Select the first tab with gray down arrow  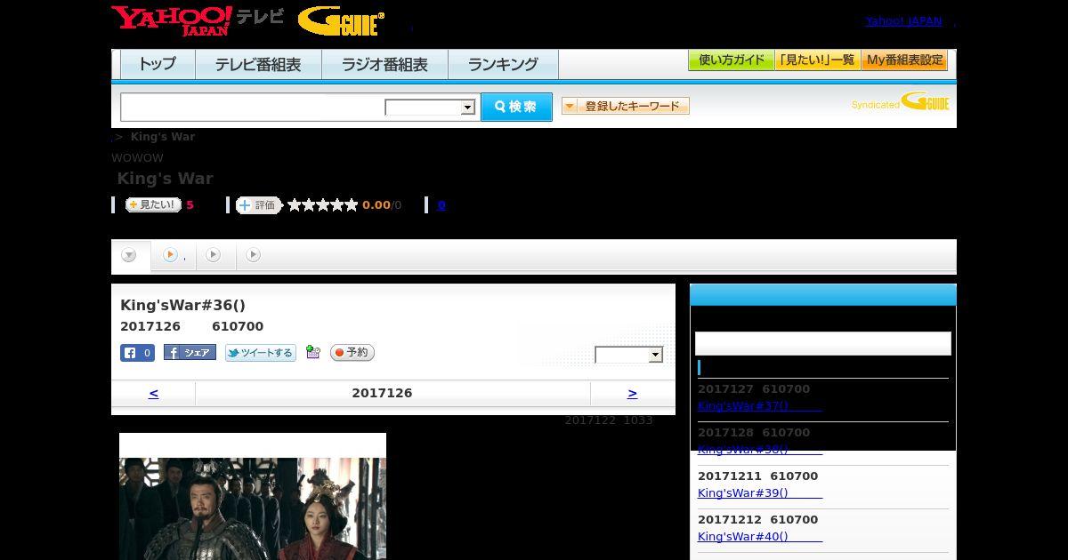[130, 256]
